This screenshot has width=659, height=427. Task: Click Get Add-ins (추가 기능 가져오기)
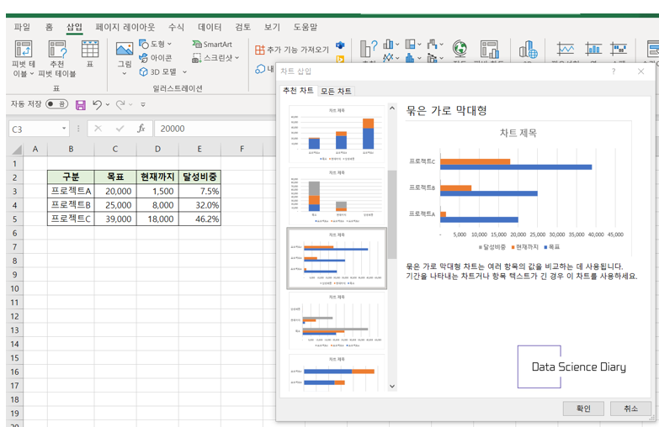pos(292,50)
